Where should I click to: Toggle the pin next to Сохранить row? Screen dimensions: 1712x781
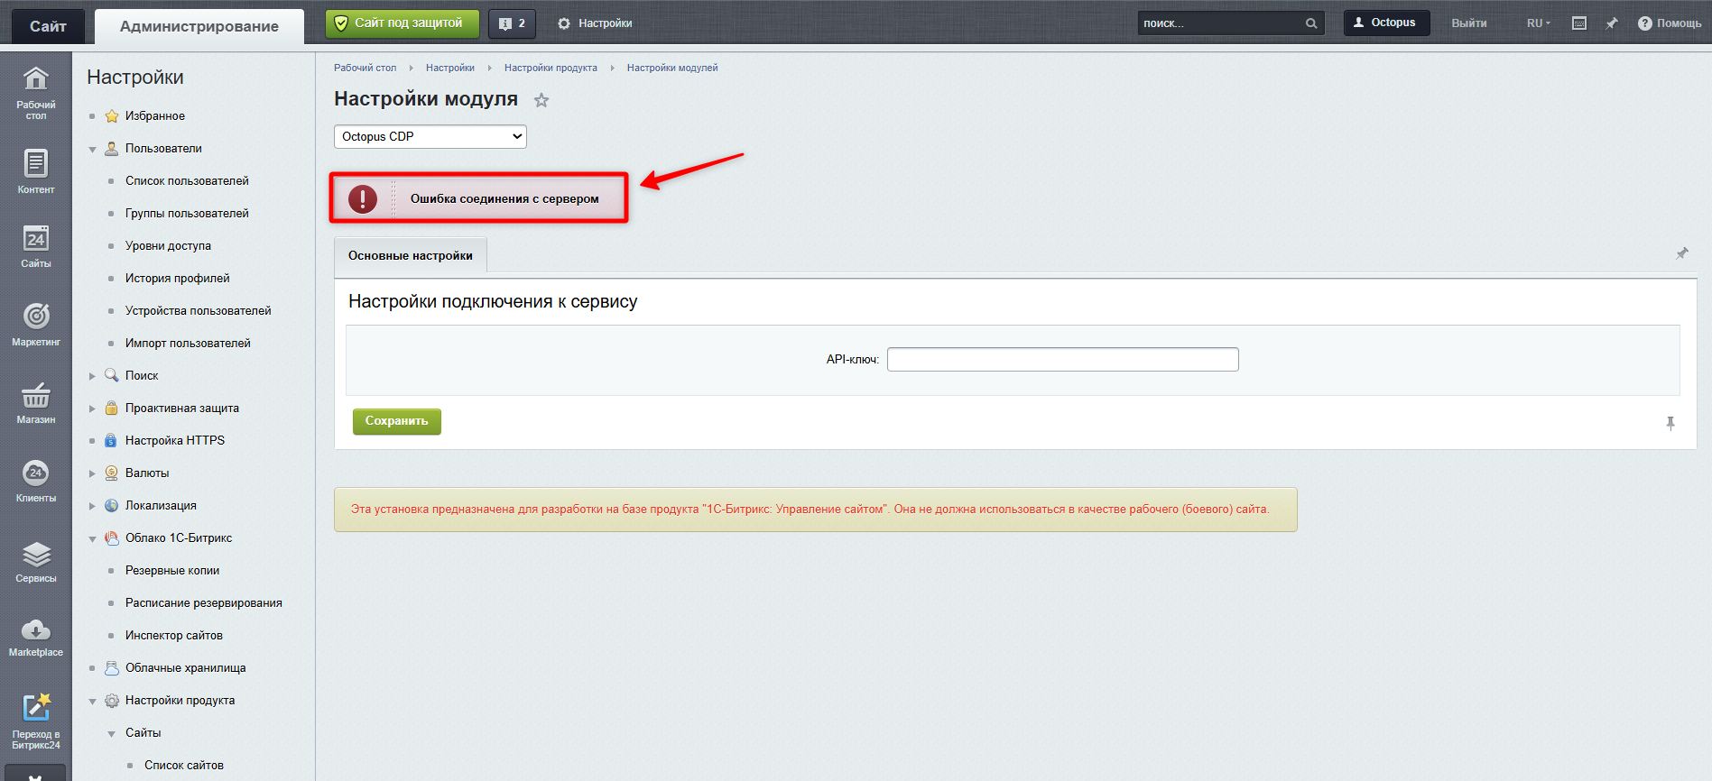1670,423
